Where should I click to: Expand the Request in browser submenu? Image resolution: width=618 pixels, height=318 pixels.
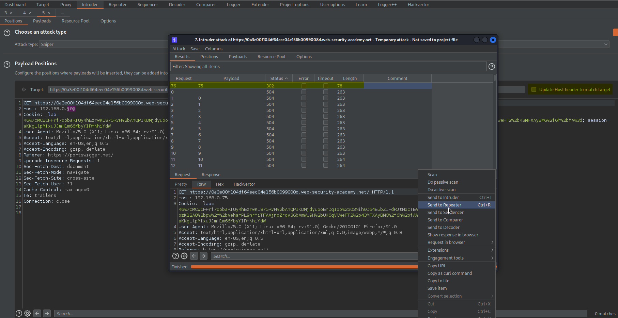click(457, 242)
